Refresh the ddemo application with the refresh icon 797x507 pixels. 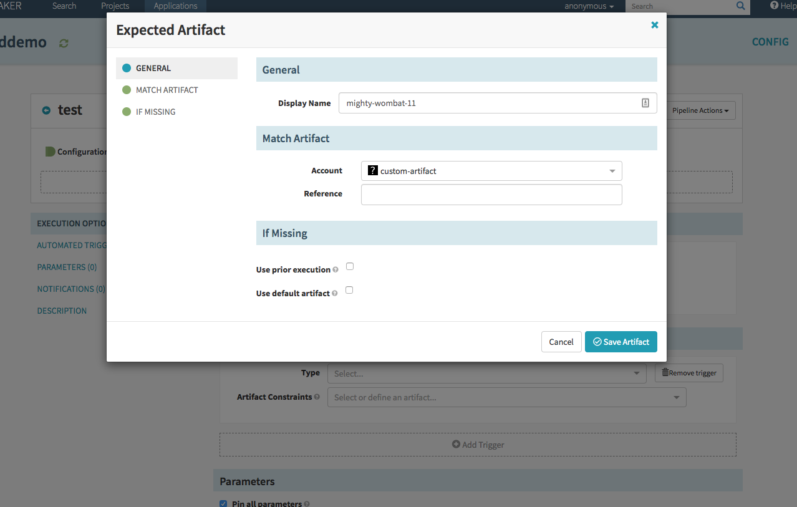[62, 42]
